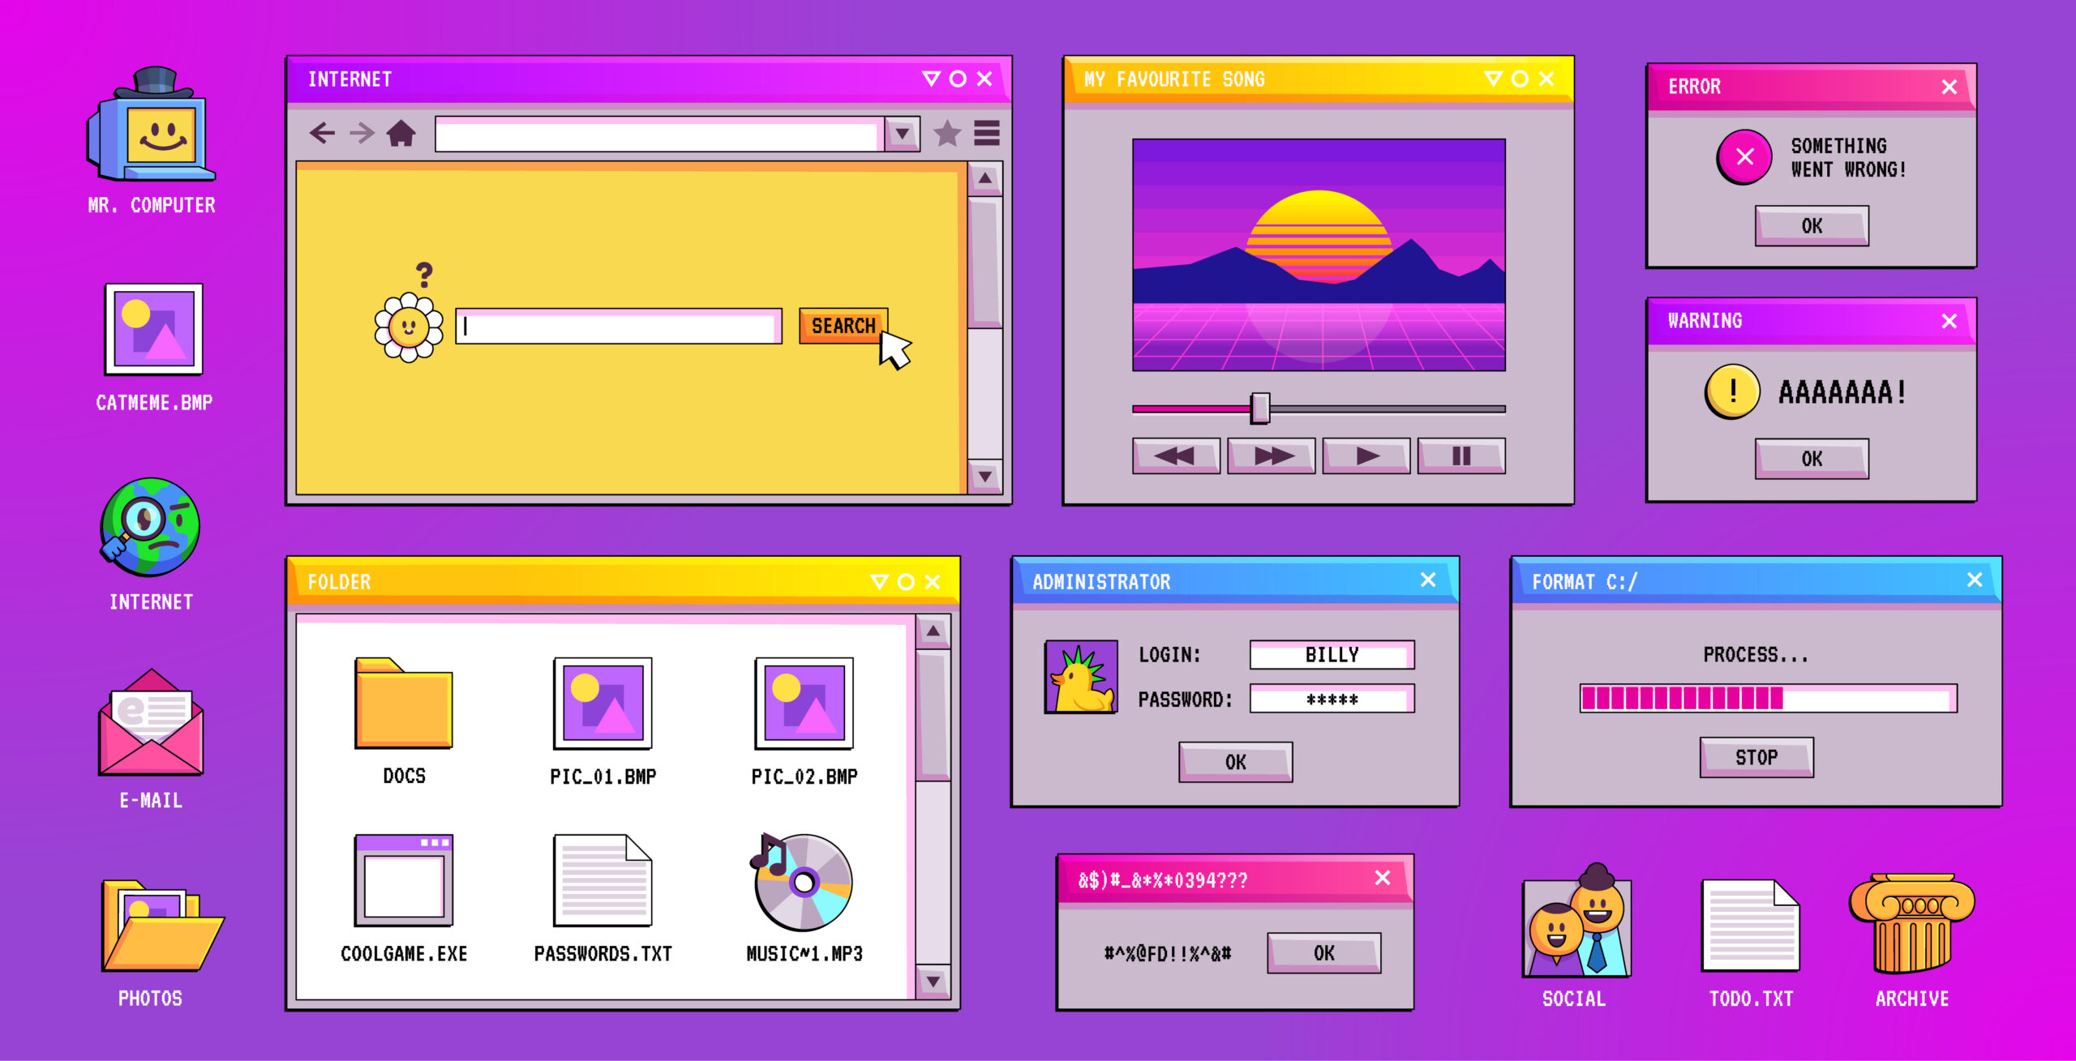Click the "PROCESS..." text
The width and height of the screenshot is (2076, 1061).
tap(1755, 655)
